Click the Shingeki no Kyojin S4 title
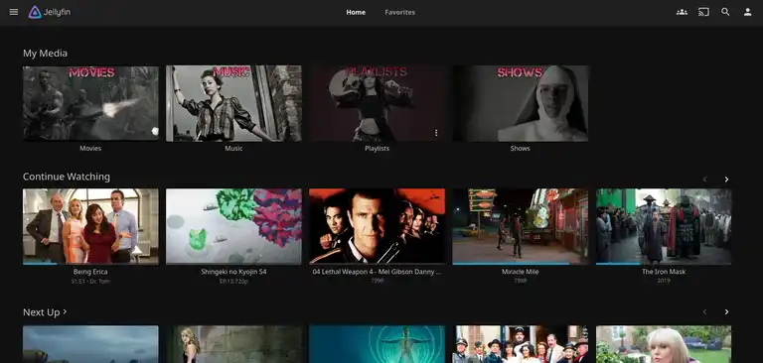 233,272
